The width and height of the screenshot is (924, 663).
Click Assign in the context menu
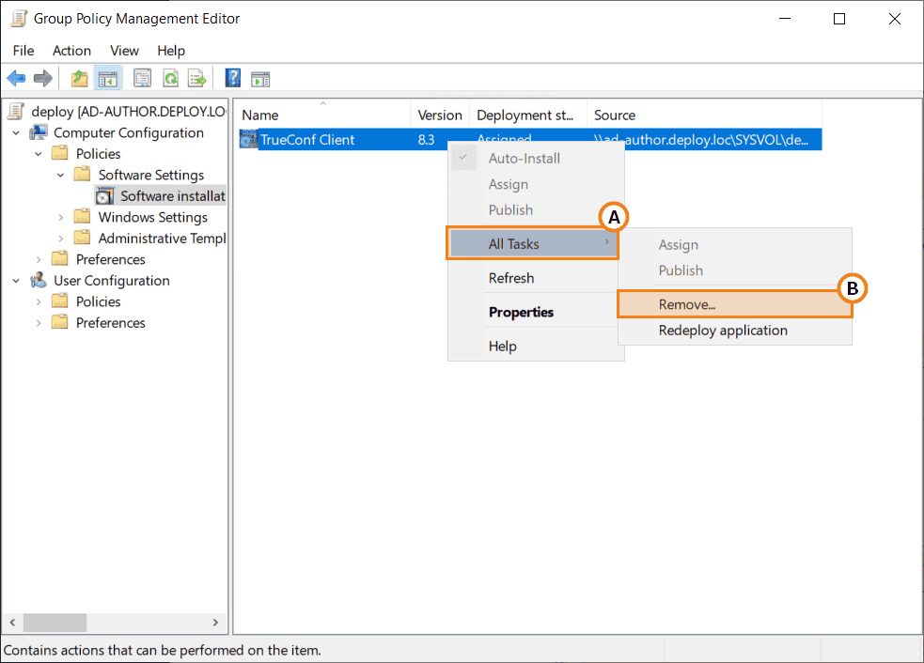pos(536,184)
